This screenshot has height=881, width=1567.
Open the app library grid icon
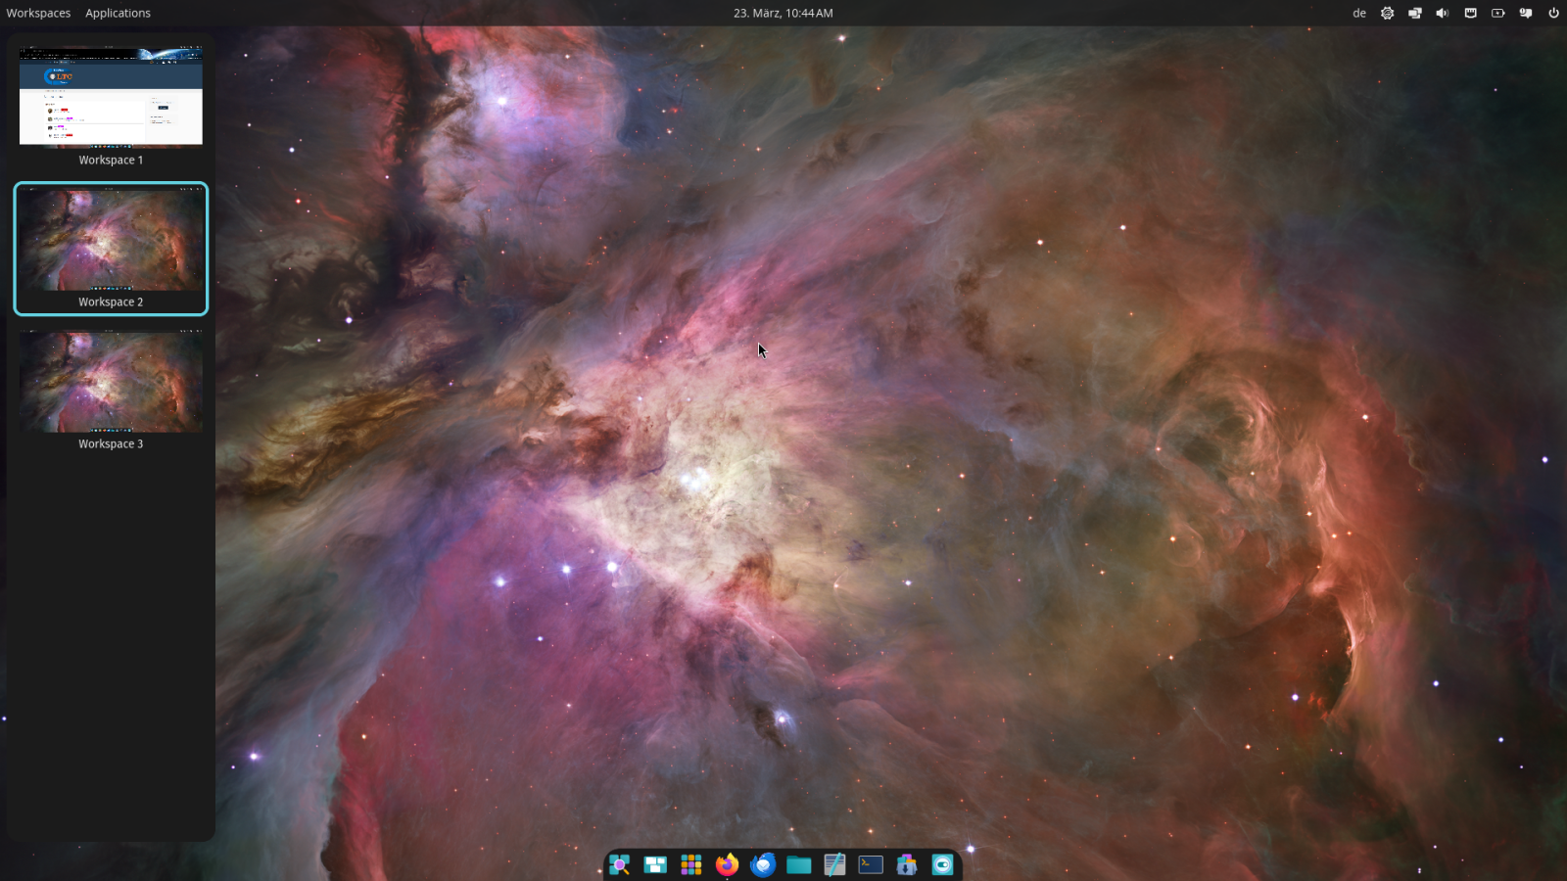coord(691,864)
